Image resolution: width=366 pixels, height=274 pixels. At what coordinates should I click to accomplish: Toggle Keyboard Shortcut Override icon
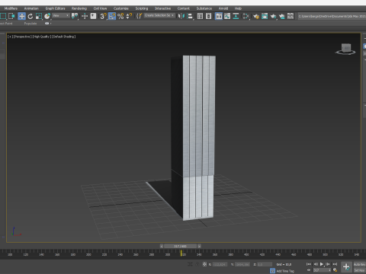93,16
